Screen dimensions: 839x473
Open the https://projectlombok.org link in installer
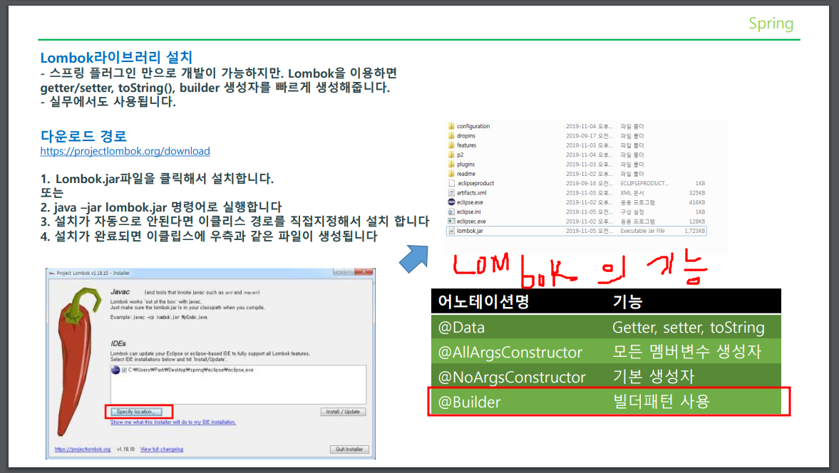tap(83, 449)
